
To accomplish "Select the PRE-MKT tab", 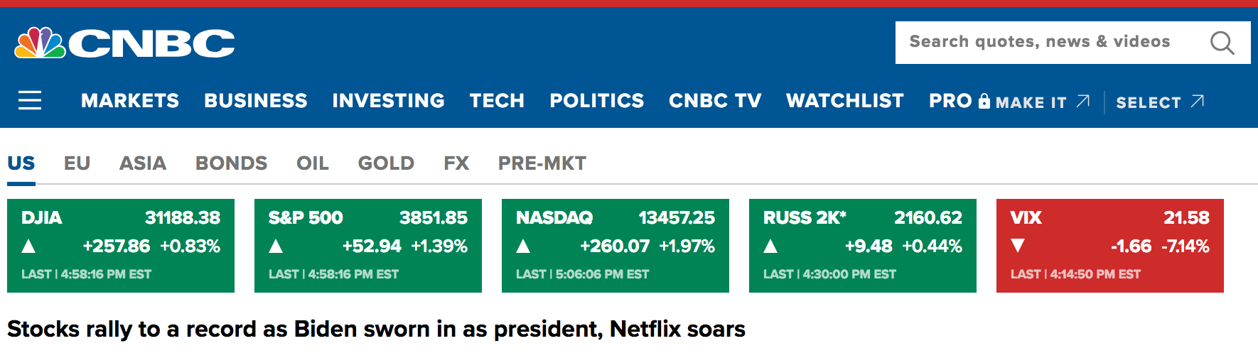I will [x=542, y=163].
